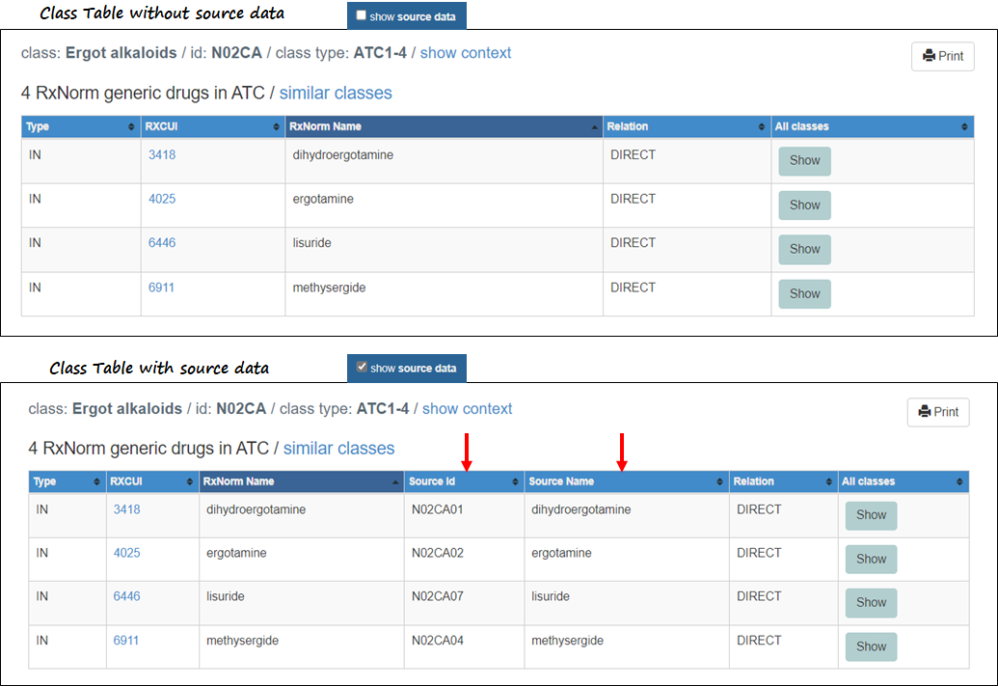Select DIRECT relation for methysergide in bottom table

[x=759, y=640]
